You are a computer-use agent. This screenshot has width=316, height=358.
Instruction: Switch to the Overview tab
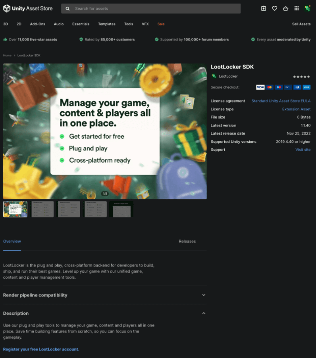coord(12,241)
